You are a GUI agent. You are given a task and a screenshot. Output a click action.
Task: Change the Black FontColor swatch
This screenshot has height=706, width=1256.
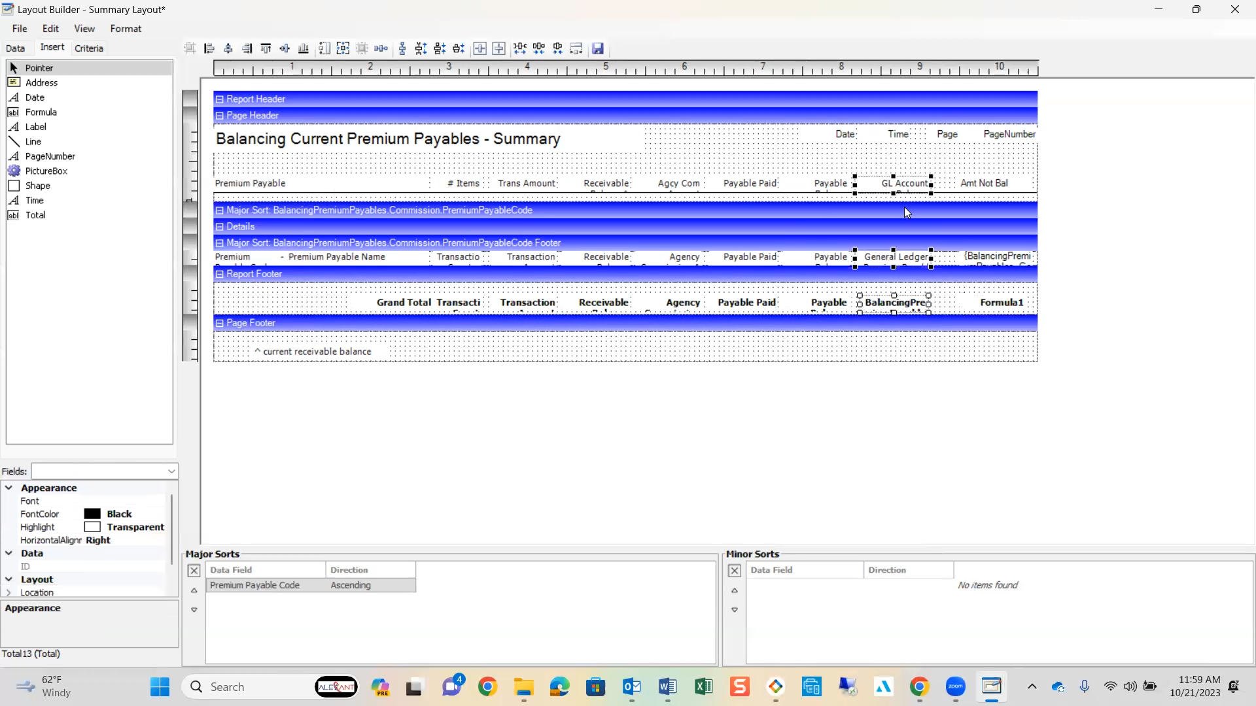click(x=93, y=514)
